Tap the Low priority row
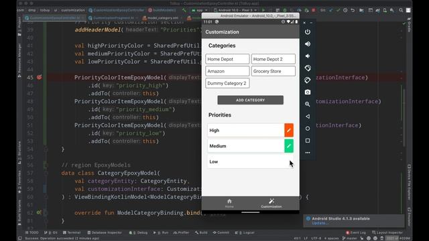Viewport: 429px width, 241px height. pos(250,161)
